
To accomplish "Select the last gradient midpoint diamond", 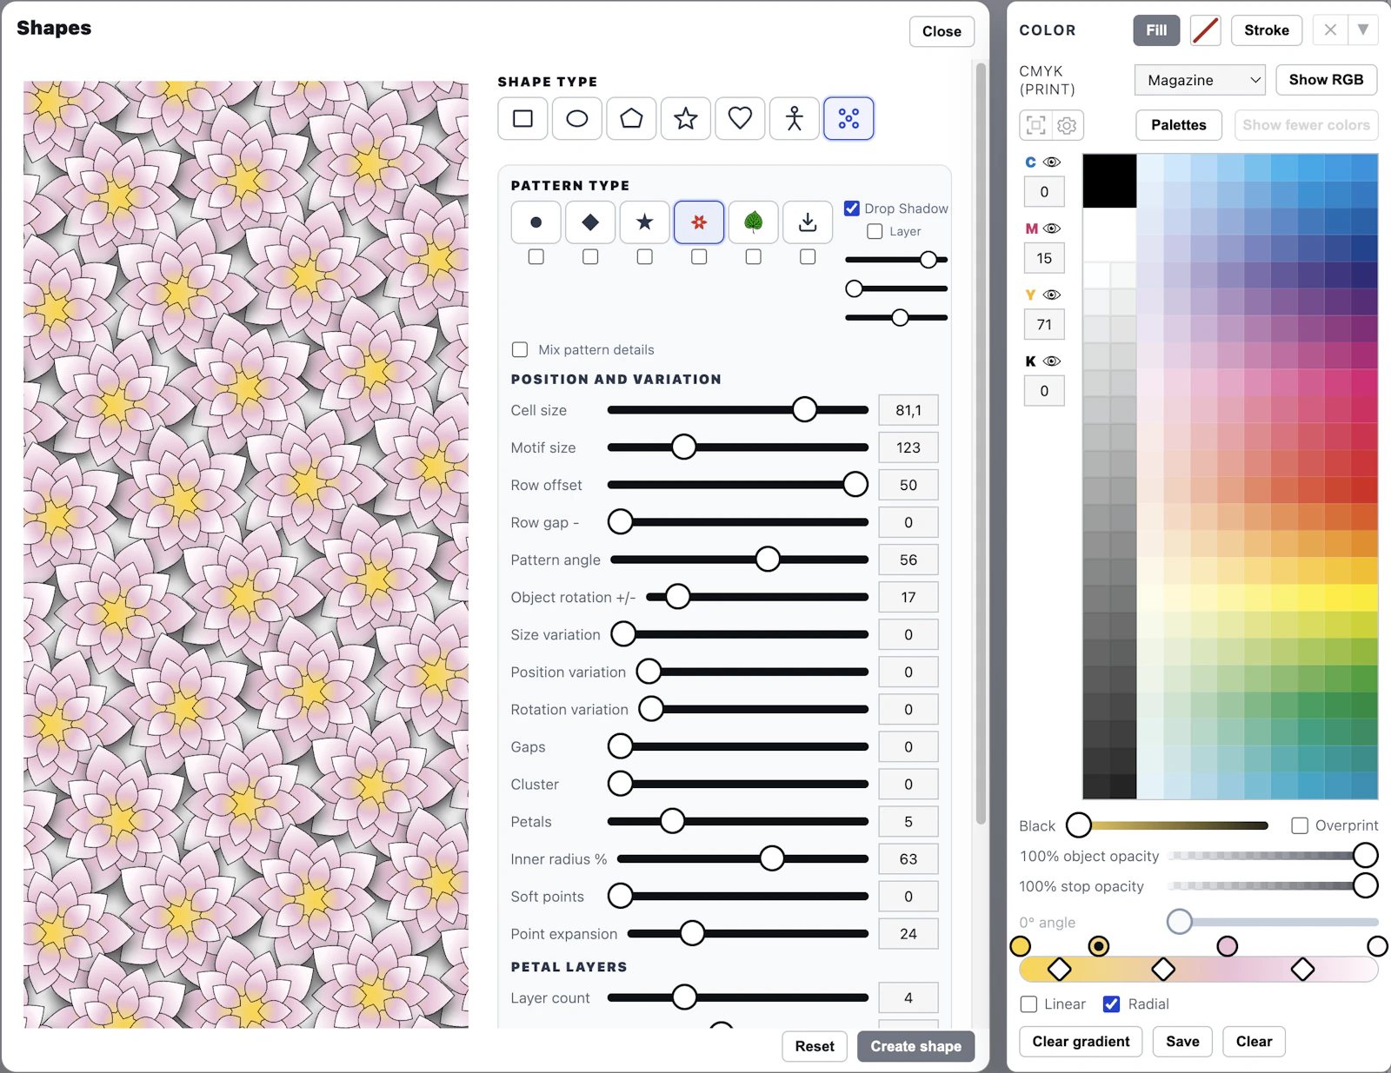I will click(1302, 969).
